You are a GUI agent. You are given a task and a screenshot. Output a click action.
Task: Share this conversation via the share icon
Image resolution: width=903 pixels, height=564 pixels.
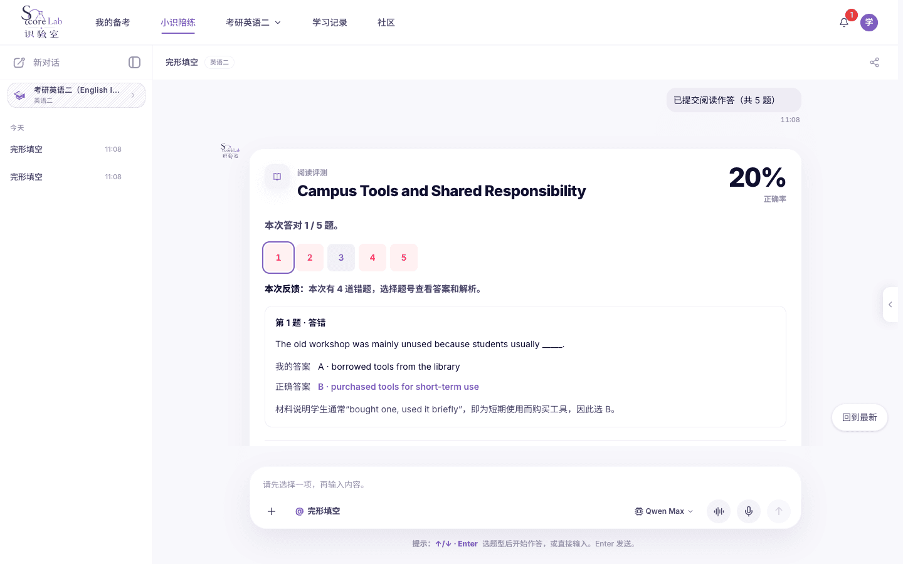coord(874,62)
